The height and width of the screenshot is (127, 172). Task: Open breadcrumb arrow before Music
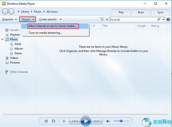32,11
